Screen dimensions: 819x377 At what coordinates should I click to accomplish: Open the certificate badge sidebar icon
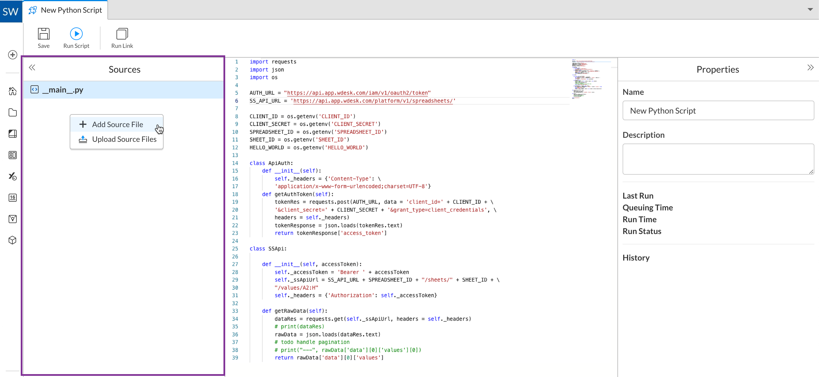12,219
